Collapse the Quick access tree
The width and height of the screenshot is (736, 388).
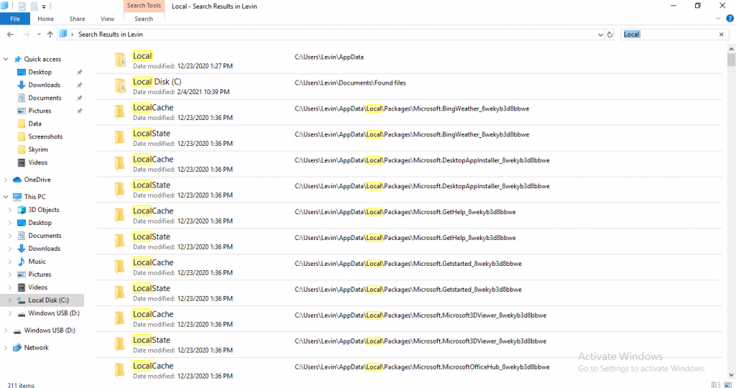[6, 59]
